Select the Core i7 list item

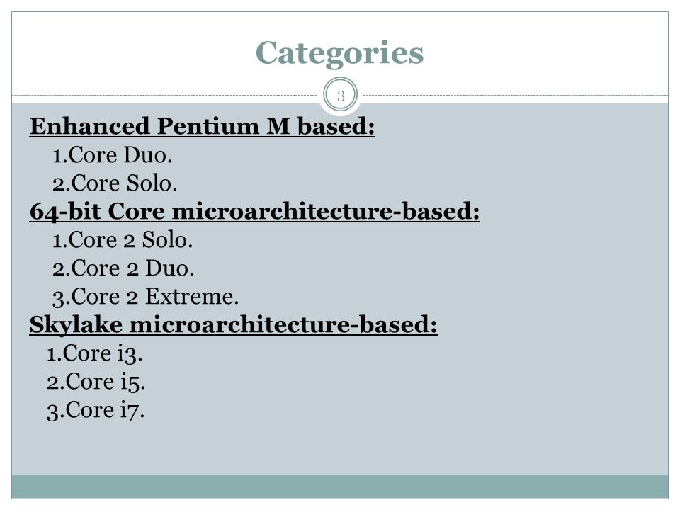[96, 410]
